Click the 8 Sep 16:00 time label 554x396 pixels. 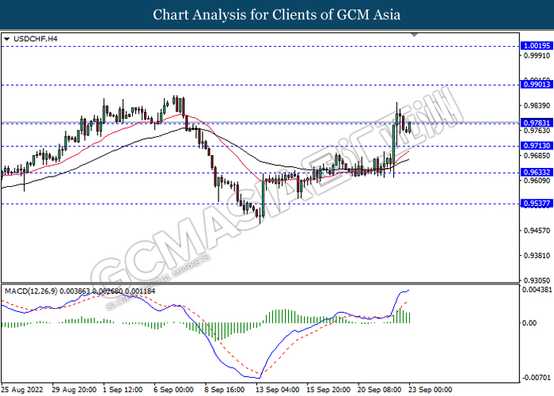[224, 390]
